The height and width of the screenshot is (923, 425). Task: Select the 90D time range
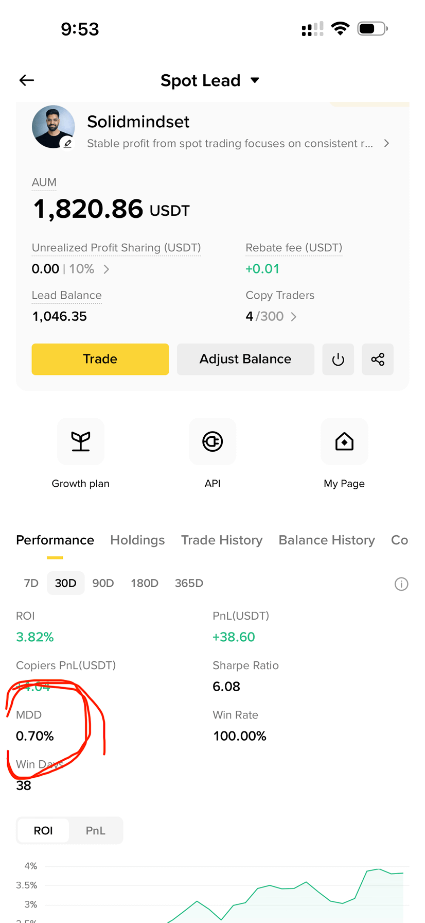pyautogui.click(x=103, y=583)
